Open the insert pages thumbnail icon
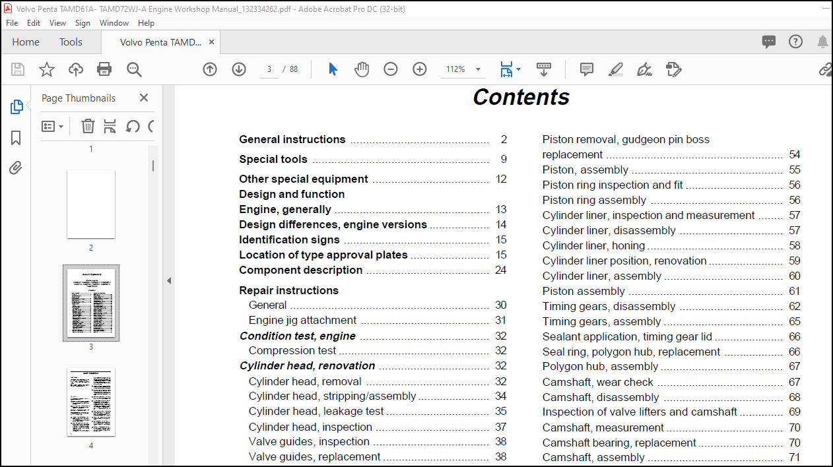 pos(110,126)
